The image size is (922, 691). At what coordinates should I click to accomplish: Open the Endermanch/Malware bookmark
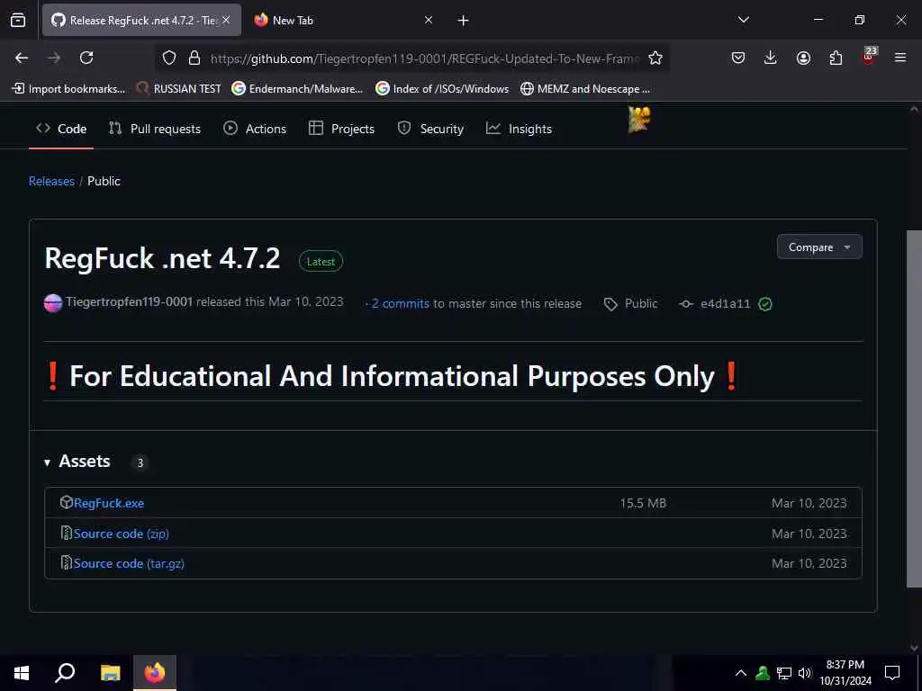tap(297, 89)
